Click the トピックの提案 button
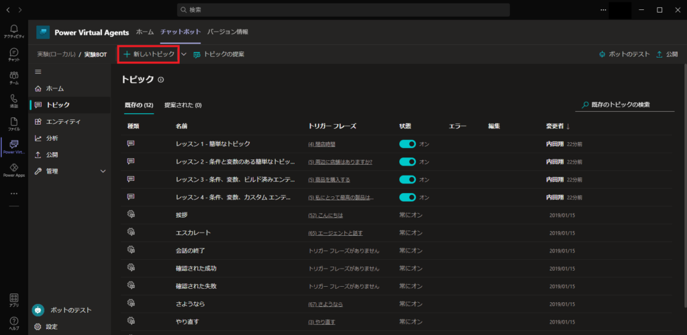 tap(219, 54)
